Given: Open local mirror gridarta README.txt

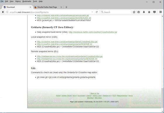Looking at the screenshot, I should 64,44.
